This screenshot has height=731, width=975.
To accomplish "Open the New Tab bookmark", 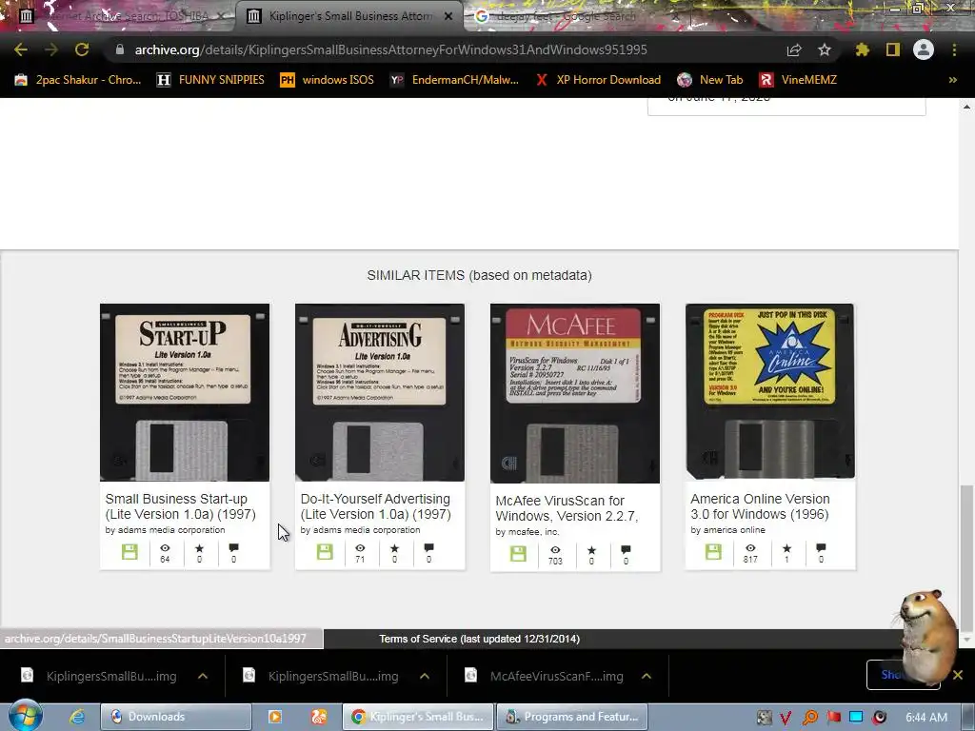I will (x=710, y=80).
